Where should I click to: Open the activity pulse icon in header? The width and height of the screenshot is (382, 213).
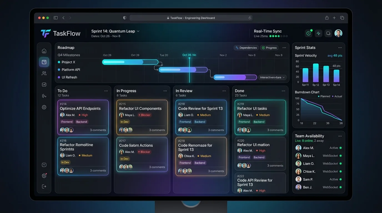(318, 33)
